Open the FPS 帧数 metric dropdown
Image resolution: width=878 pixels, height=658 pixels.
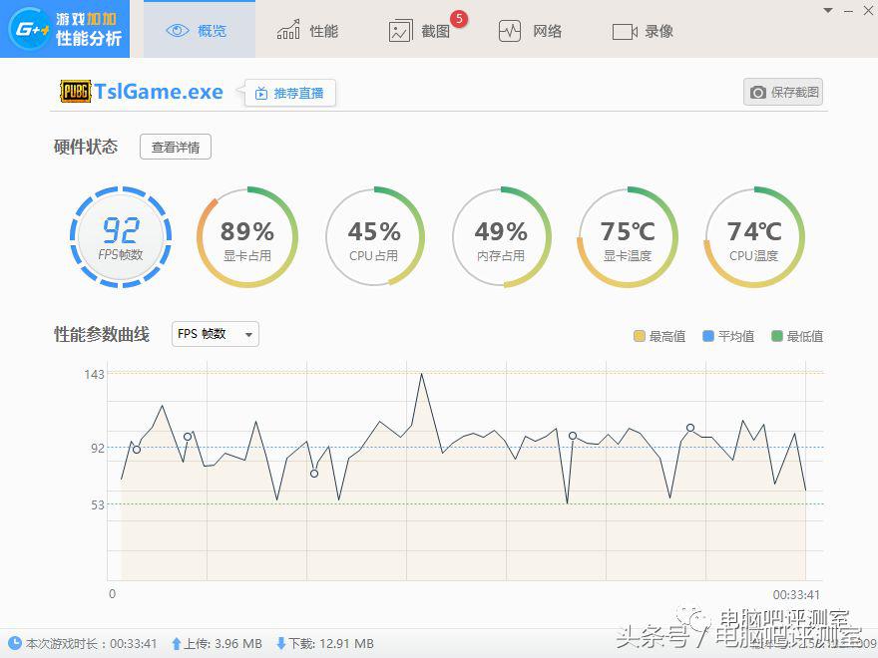click(x=213, y=334)
